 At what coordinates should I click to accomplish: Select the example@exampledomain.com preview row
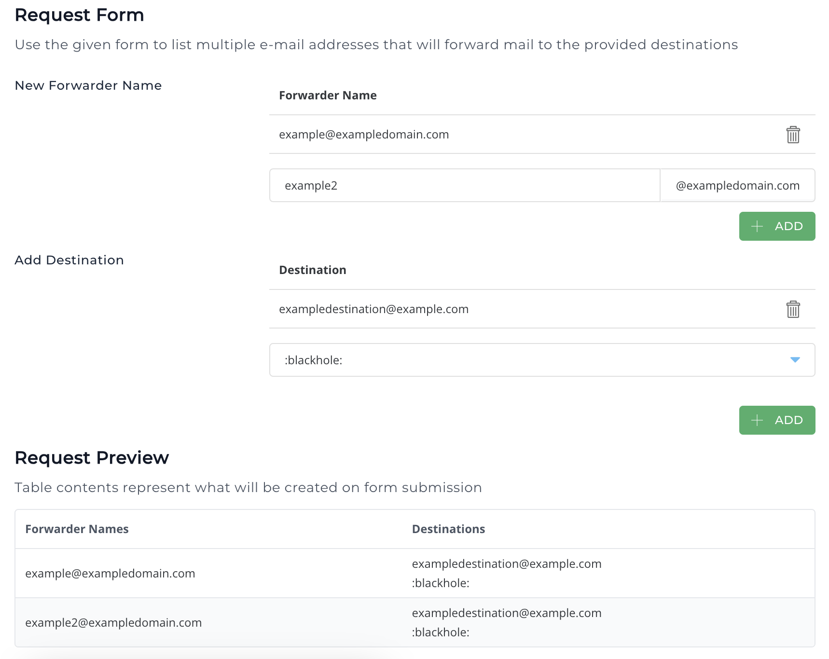click(111, 573)
